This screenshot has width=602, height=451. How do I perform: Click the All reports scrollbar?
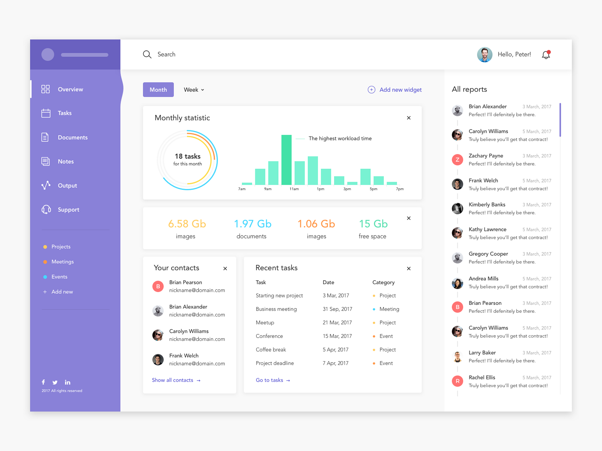[560, 120]
